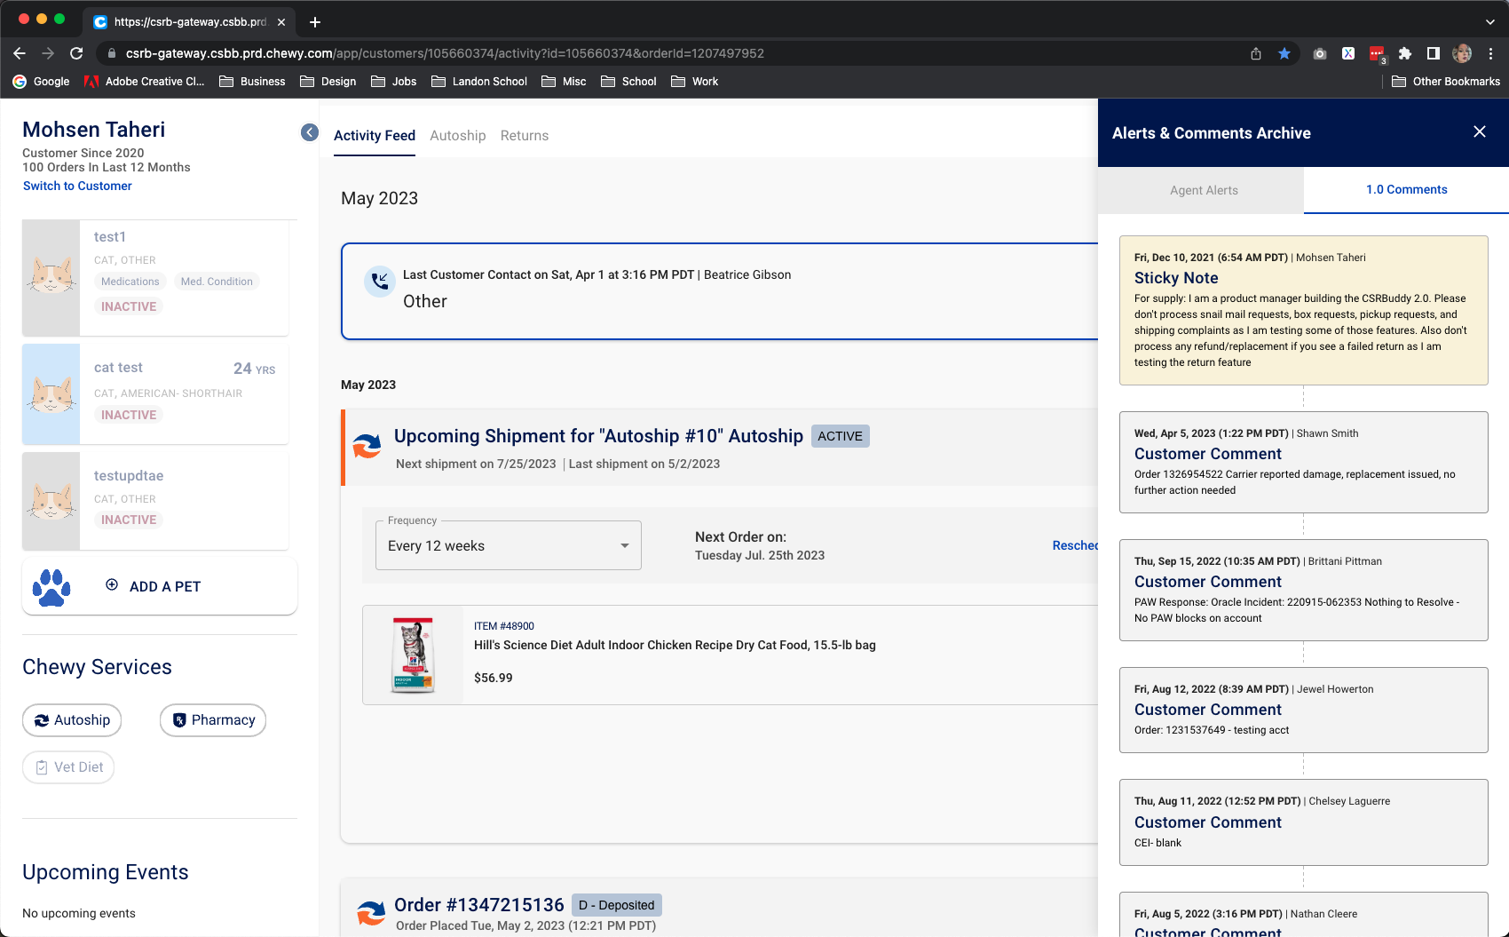
Task: Click the phone icon on the Last Customer Contact card
Action: pos(380,282)
